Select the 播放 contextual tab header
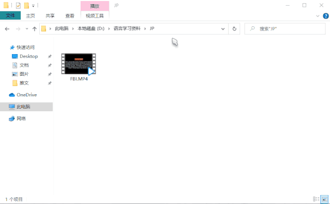Screen dimensions: 330x204 pos(95,6)
